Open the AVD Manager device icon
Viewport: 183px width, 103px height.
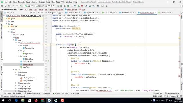[90, 6]
